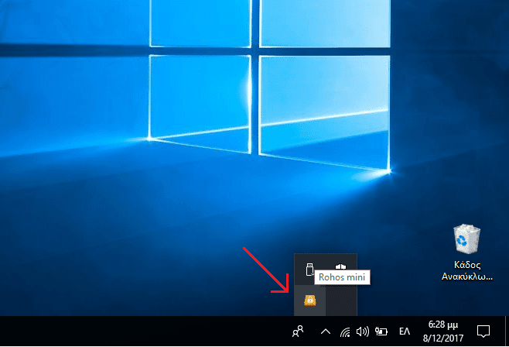
Task: Click the Rohos mini lock tray icon
Action: tap(310, 301)
